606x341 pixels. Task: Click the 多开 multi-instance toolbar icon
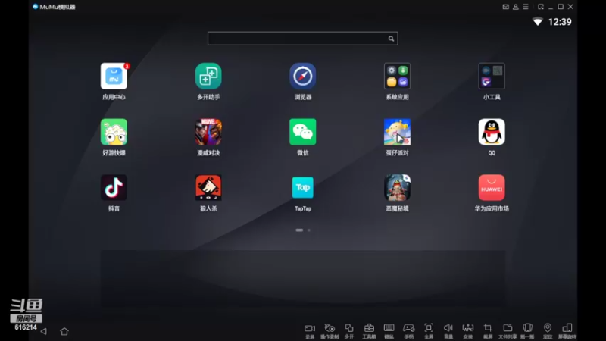point(349,331)
